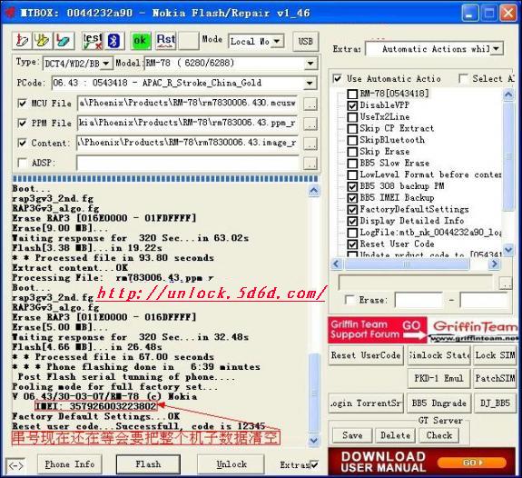Uncheck BB5 IMEI Backup

coord(352,198)
